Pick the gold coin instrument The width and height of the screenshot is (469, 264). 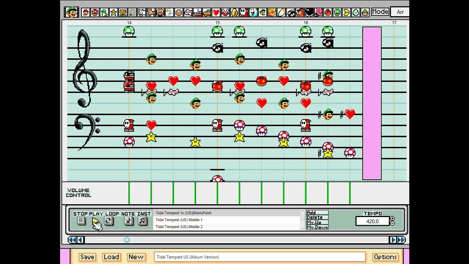[234, 12]
